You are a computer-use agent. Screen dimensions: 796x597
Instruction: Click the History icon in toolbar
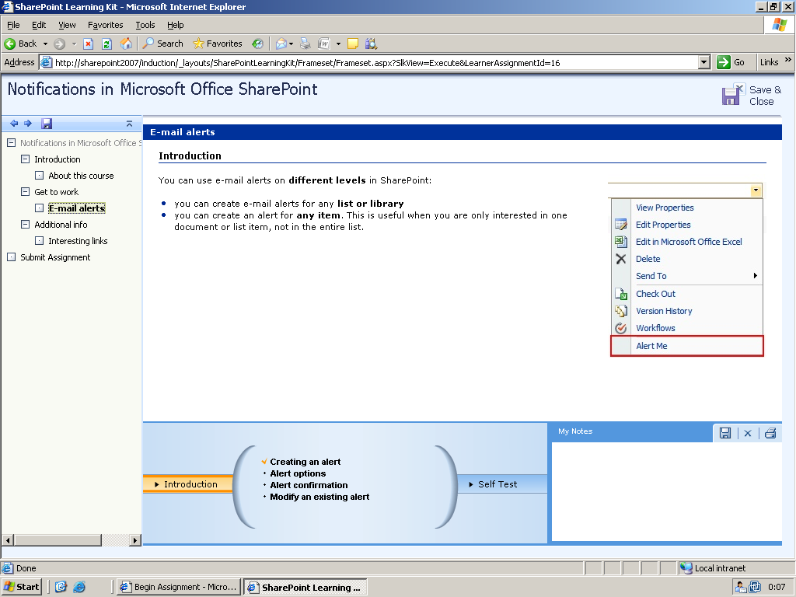[x=258, y=44]
